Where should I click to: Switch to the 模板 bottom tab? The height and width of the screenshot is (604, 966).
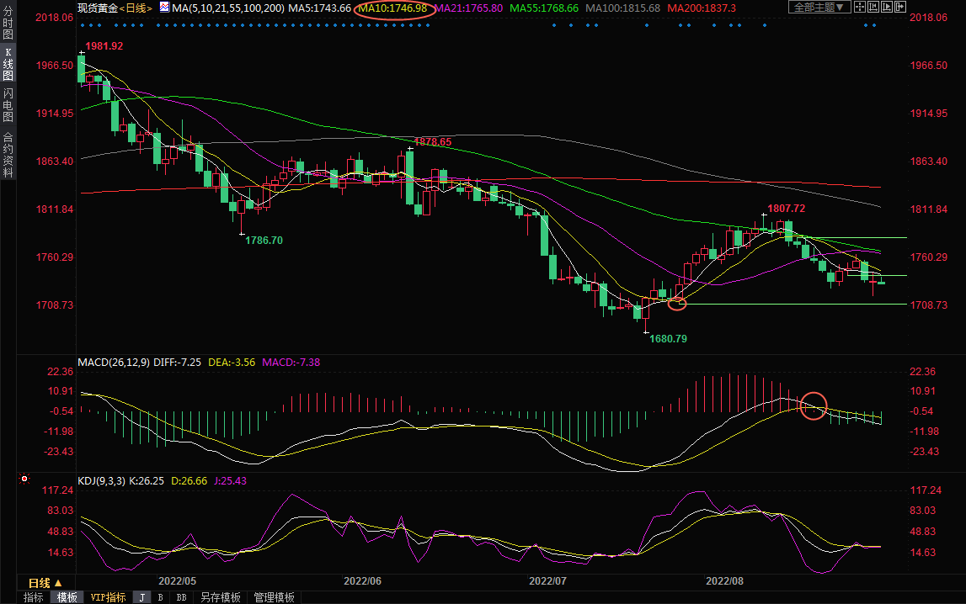67,597
